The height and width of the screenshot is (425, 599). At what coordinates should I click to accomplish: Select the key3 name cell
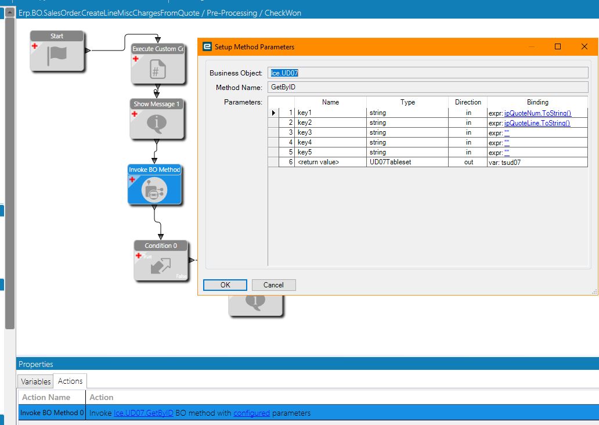[x=330, y=132]
